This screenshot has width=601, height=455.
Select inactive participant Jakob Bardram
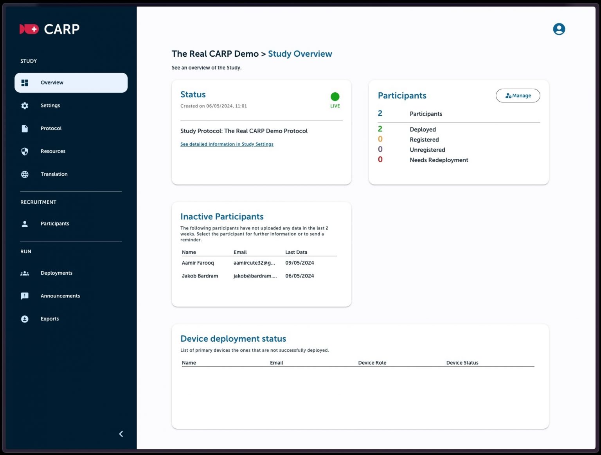(x=200, y=276)
